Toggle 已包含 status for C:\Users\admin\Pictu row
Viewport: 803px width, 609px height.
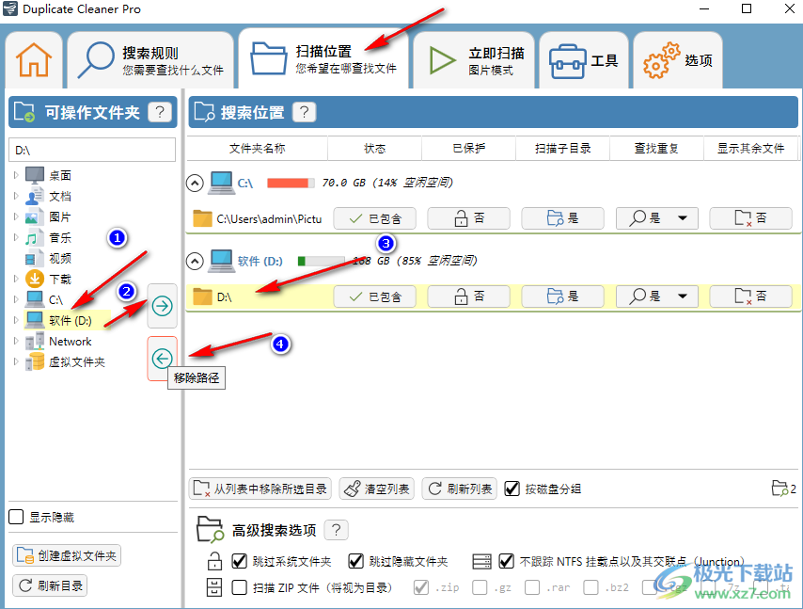click(375, 218)
